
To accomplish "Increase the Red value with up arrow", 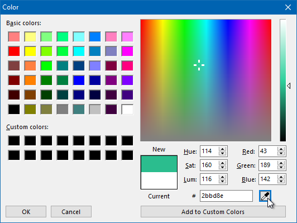I will (x=281, y=149).
